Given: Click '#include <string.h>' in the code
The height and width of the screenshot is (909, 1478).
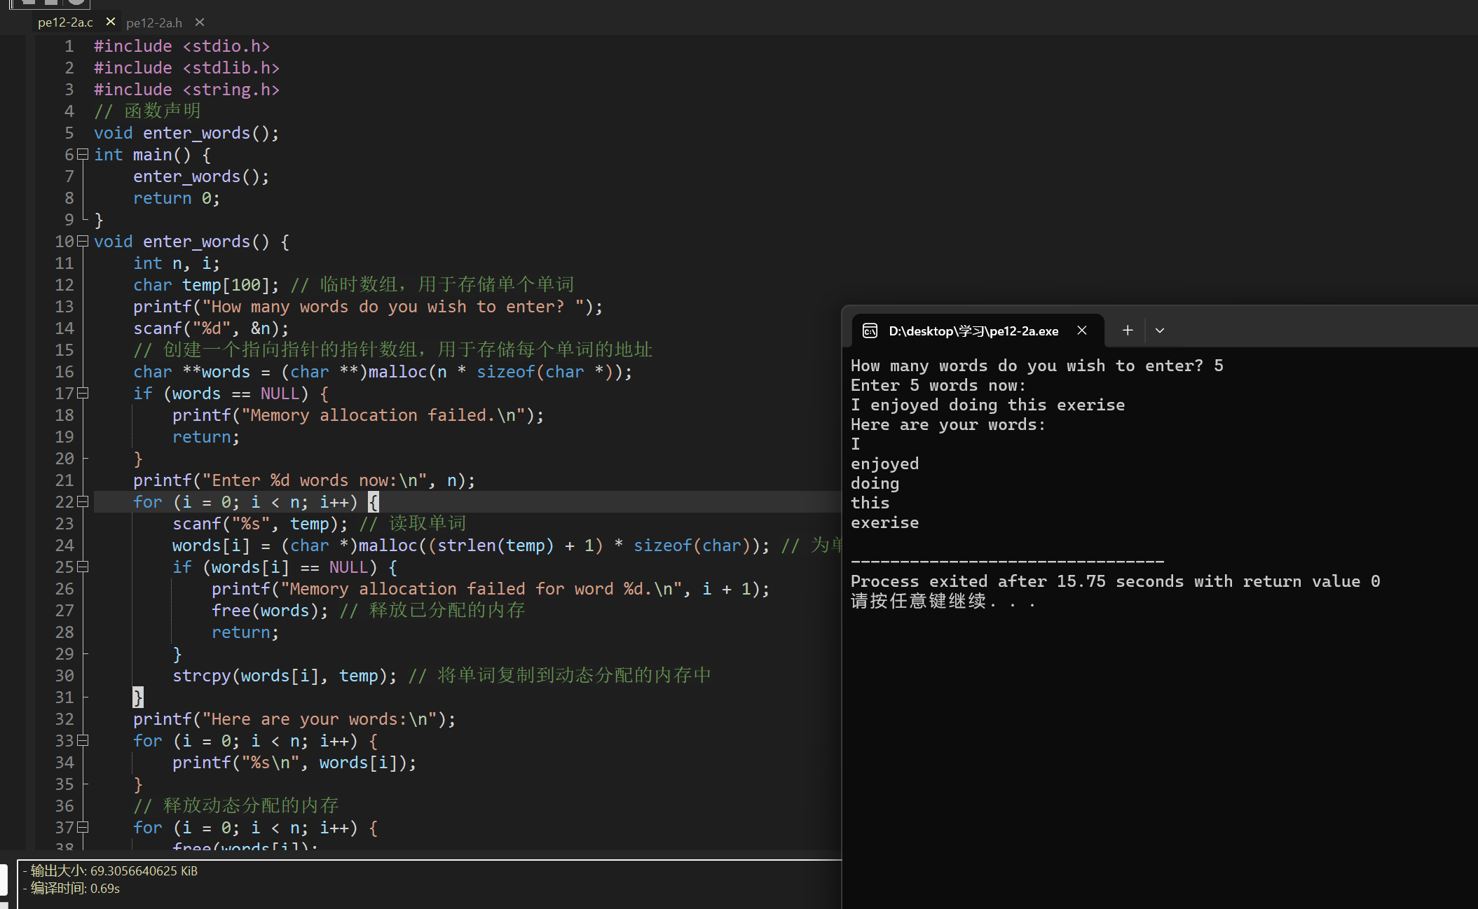Looking at the screenshot, I should (x=186, y=90).
